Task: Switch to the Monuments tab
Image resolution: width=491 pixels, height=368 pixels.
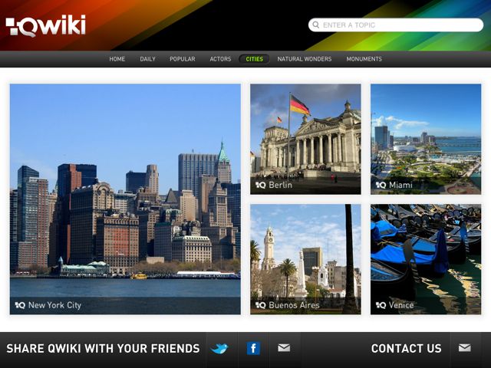Action: coord(364,59)
